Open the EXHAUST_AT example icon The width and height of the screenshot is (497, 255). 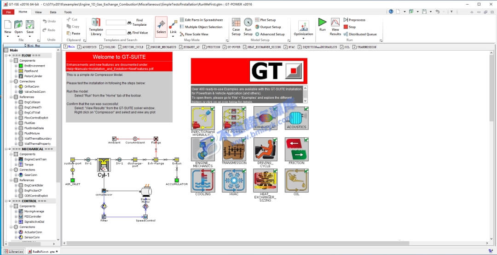(x=266, y=118)
